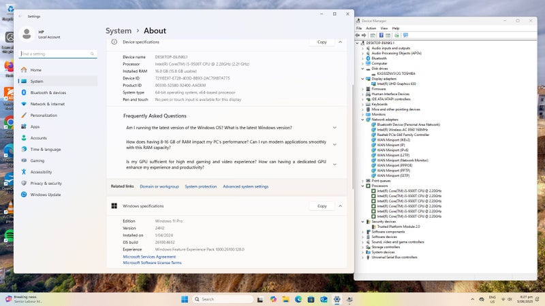
Task: Open Time & language settings
Action: [57, 149]
